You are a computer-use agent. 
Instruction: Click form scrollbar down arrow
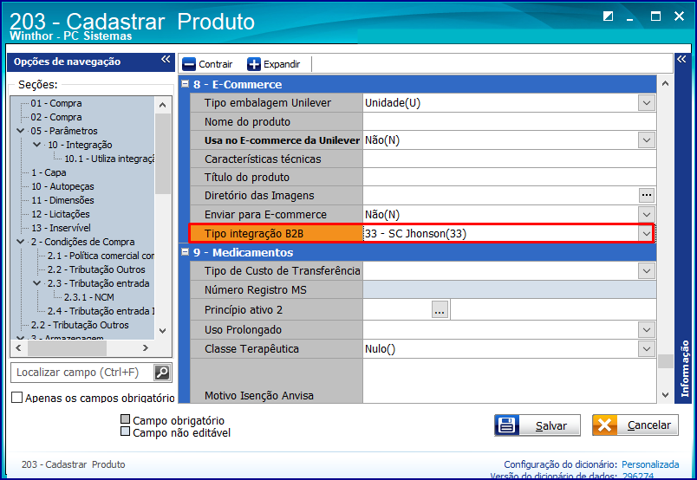tap(665, 395)
